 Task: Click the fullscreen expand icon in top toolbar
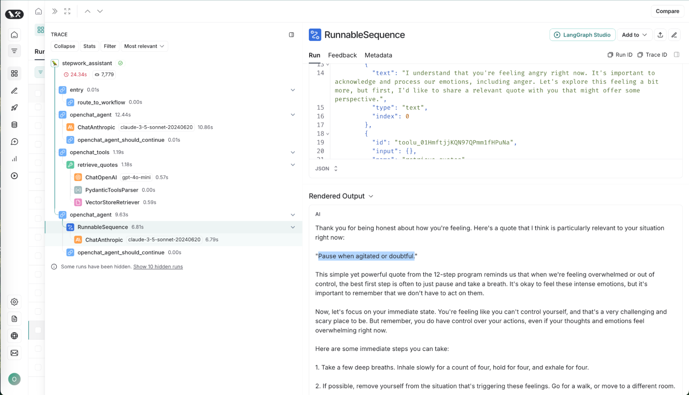click(x=67, y=11)
